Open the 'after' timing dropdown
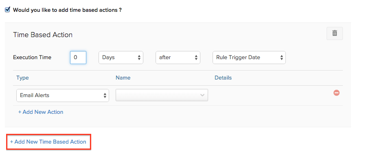This screenshot has width=373, height=153. click(178, 58)
